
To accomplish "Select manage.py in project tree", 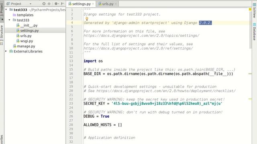I will pos(24,46).
